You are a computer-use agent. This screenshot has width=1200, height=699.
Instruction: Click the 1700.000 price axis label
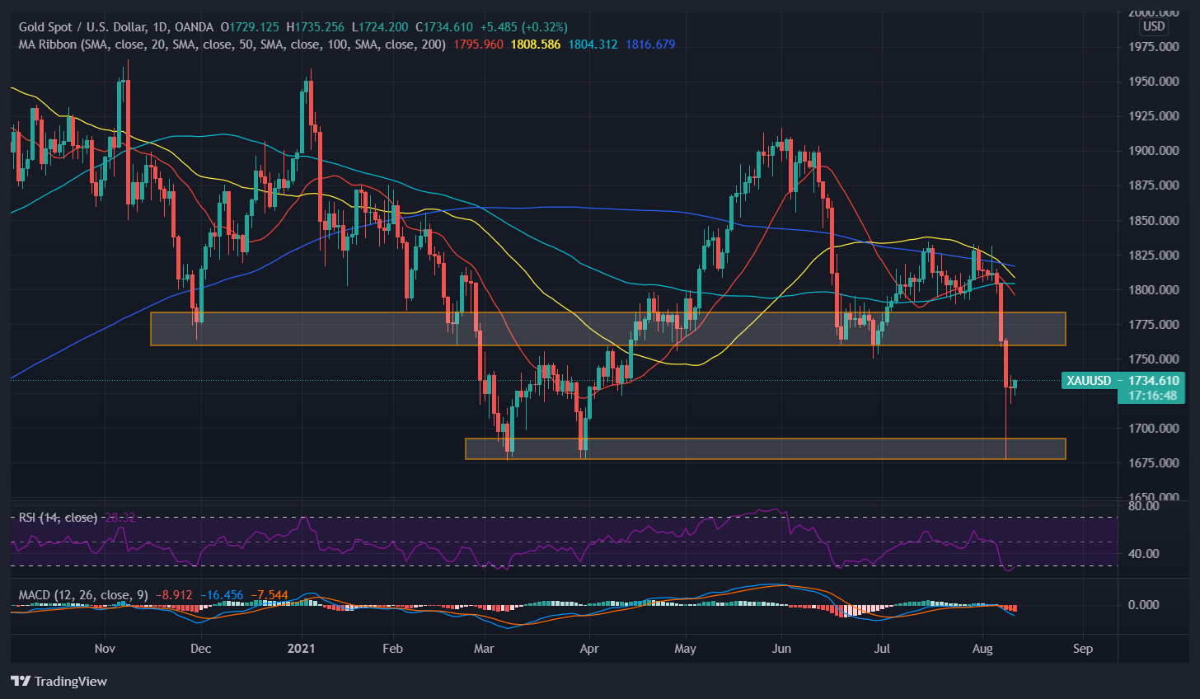pos(1152,429)
